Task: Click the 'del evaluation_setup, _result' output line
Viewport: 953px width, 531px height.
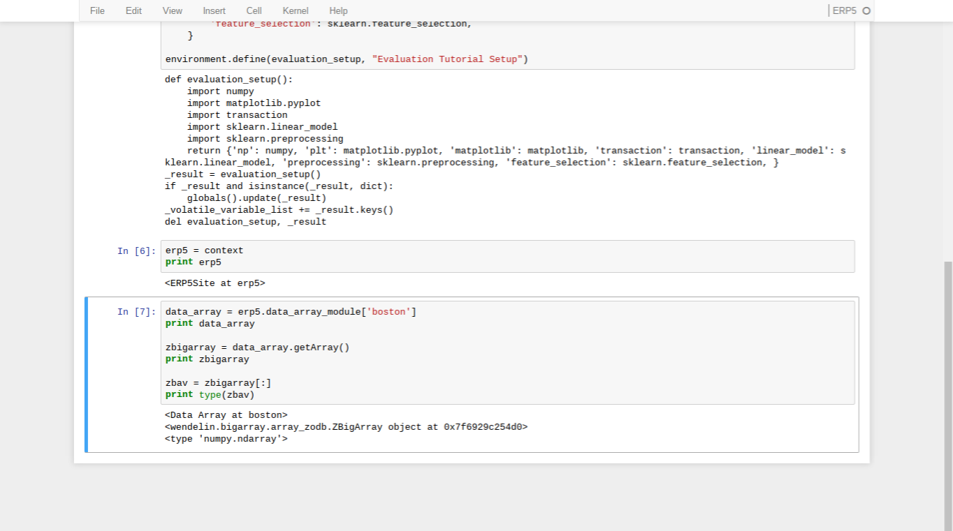Action: [x=246, y=222]
